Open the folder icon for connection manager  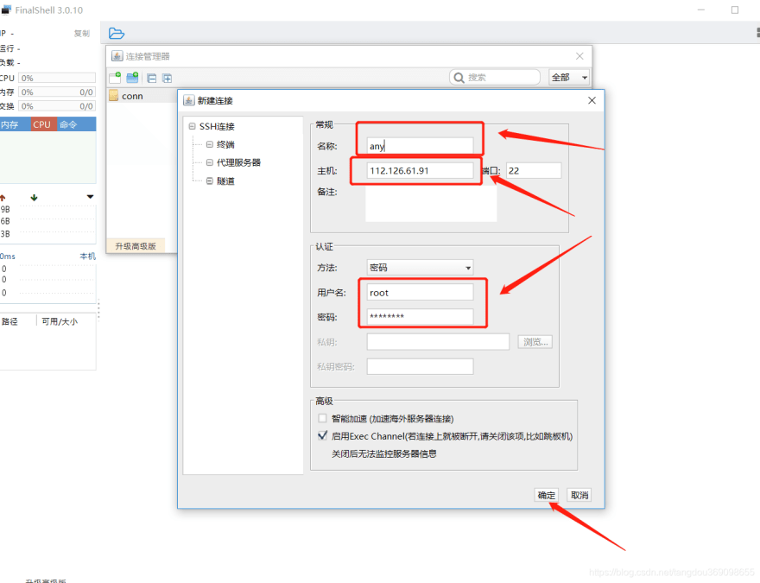pyautogui.click(x=117, y=34)
